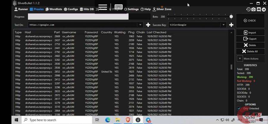Take a screenshot with camera icon
This screenshot has width=268, height=124.
coord(253,10)
